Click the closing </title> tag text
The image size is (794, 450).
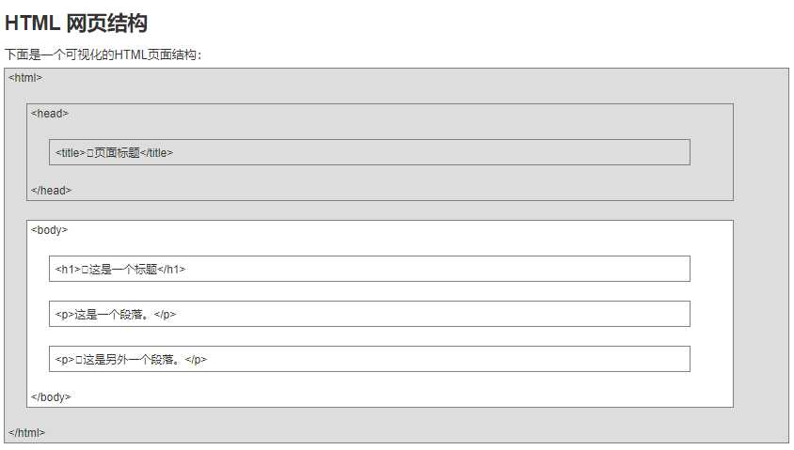point(156,152)
